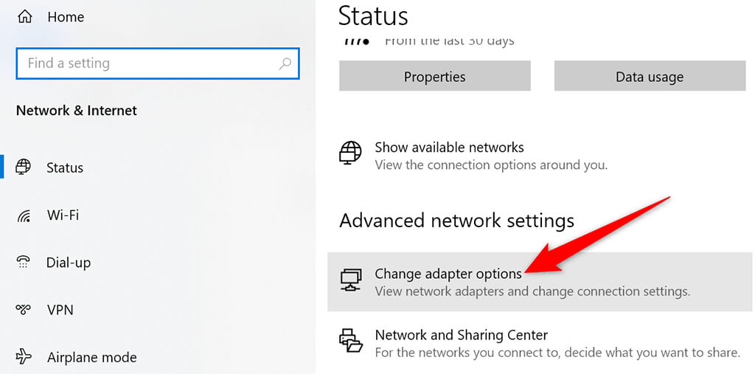Click the Network and Sharing Center icon
Viewport: 755px width, 374px height.
click(x=350, y=342)
